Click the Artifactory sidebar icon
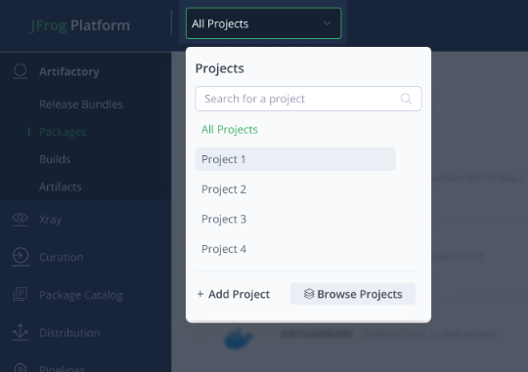The height and width of the screenshot is (372, 528). coord(21,71)
